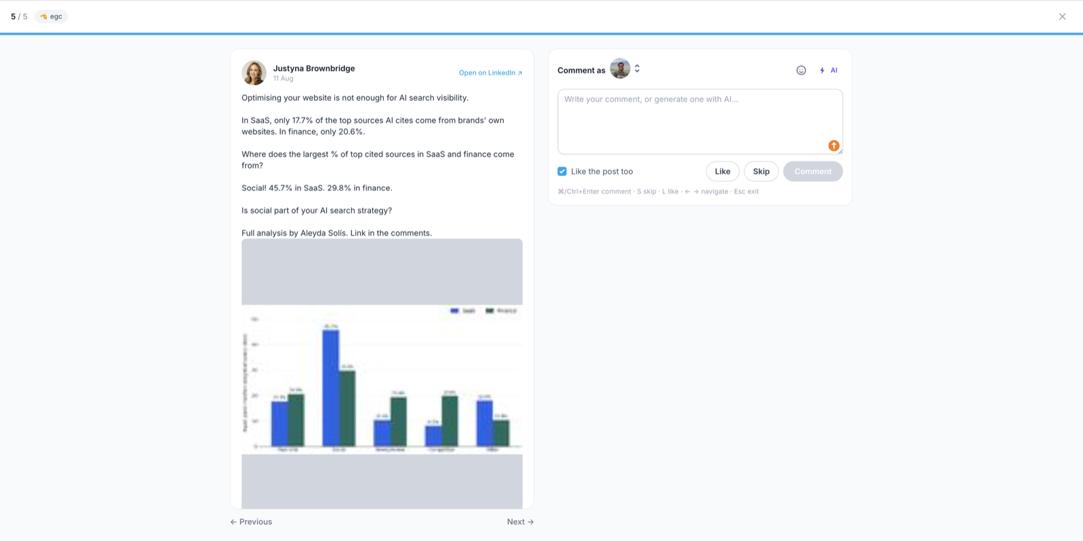1083x541 pixels.
Task: Click the commenter avatar picture
Action: [x=620, y=68]
